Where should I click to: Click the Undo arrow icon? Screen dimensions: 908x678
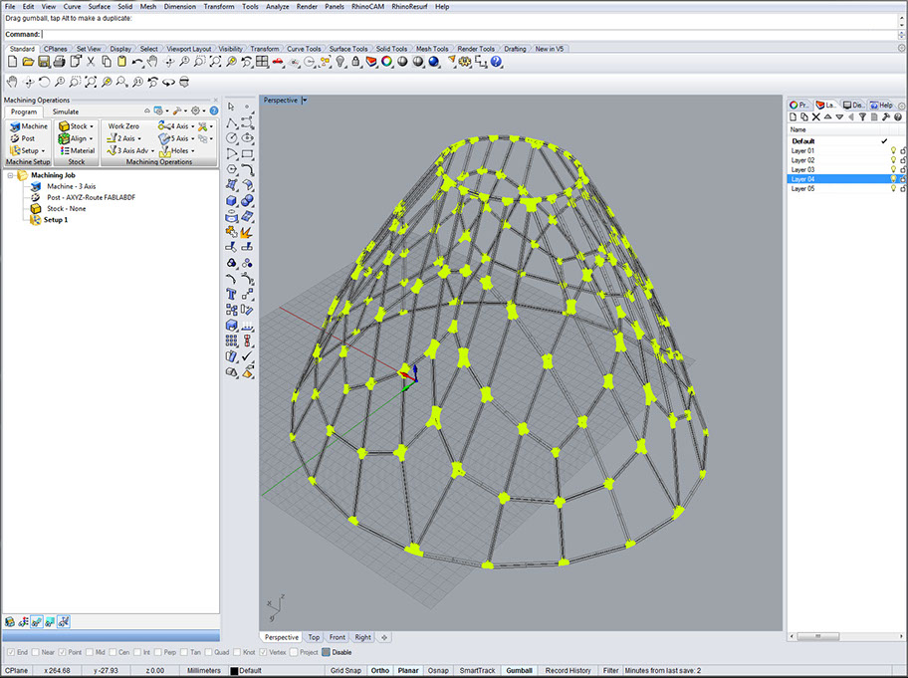tap(137, 62)
